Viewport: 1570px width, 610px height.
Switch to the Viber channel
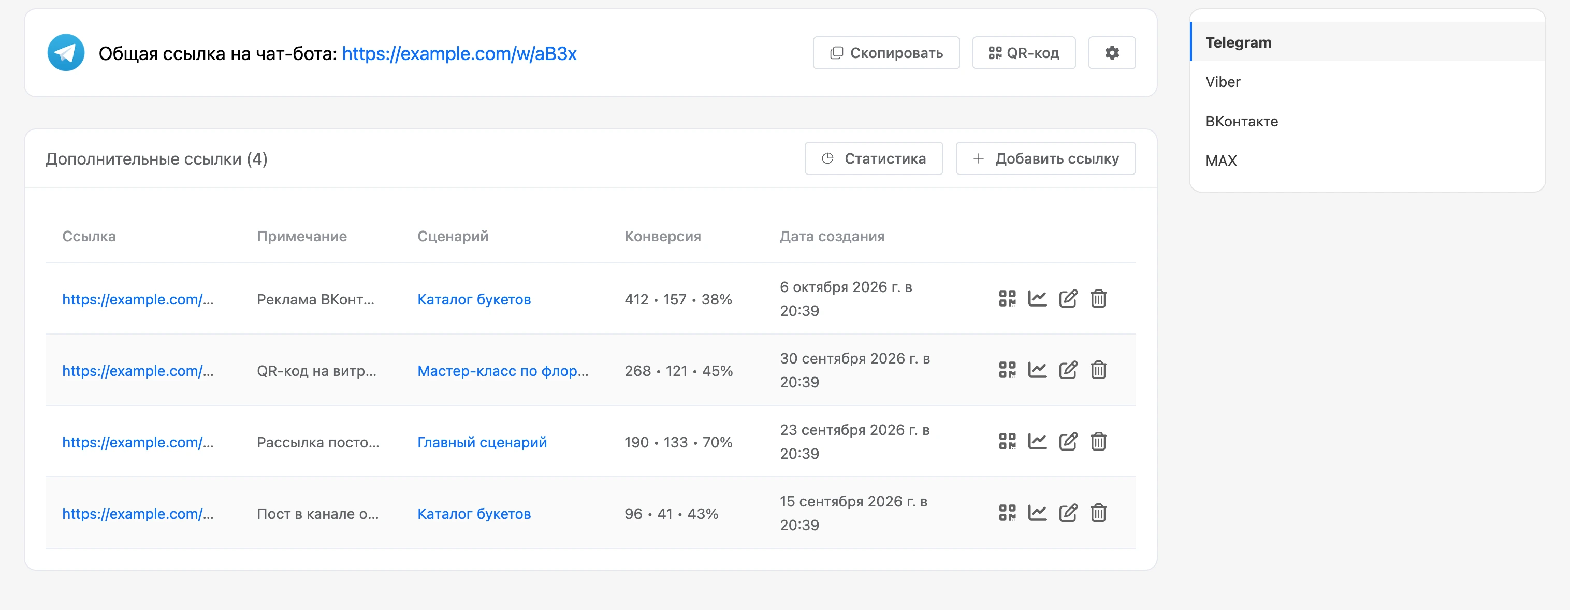(x=1367, y=82)
